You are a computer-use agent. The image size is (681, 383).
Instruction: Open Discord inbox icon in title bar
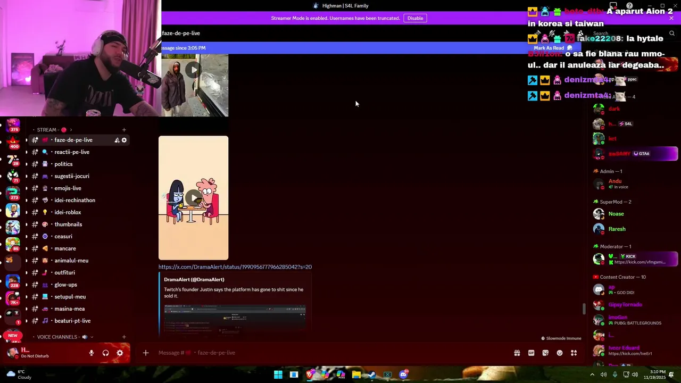tap(613, 6)
